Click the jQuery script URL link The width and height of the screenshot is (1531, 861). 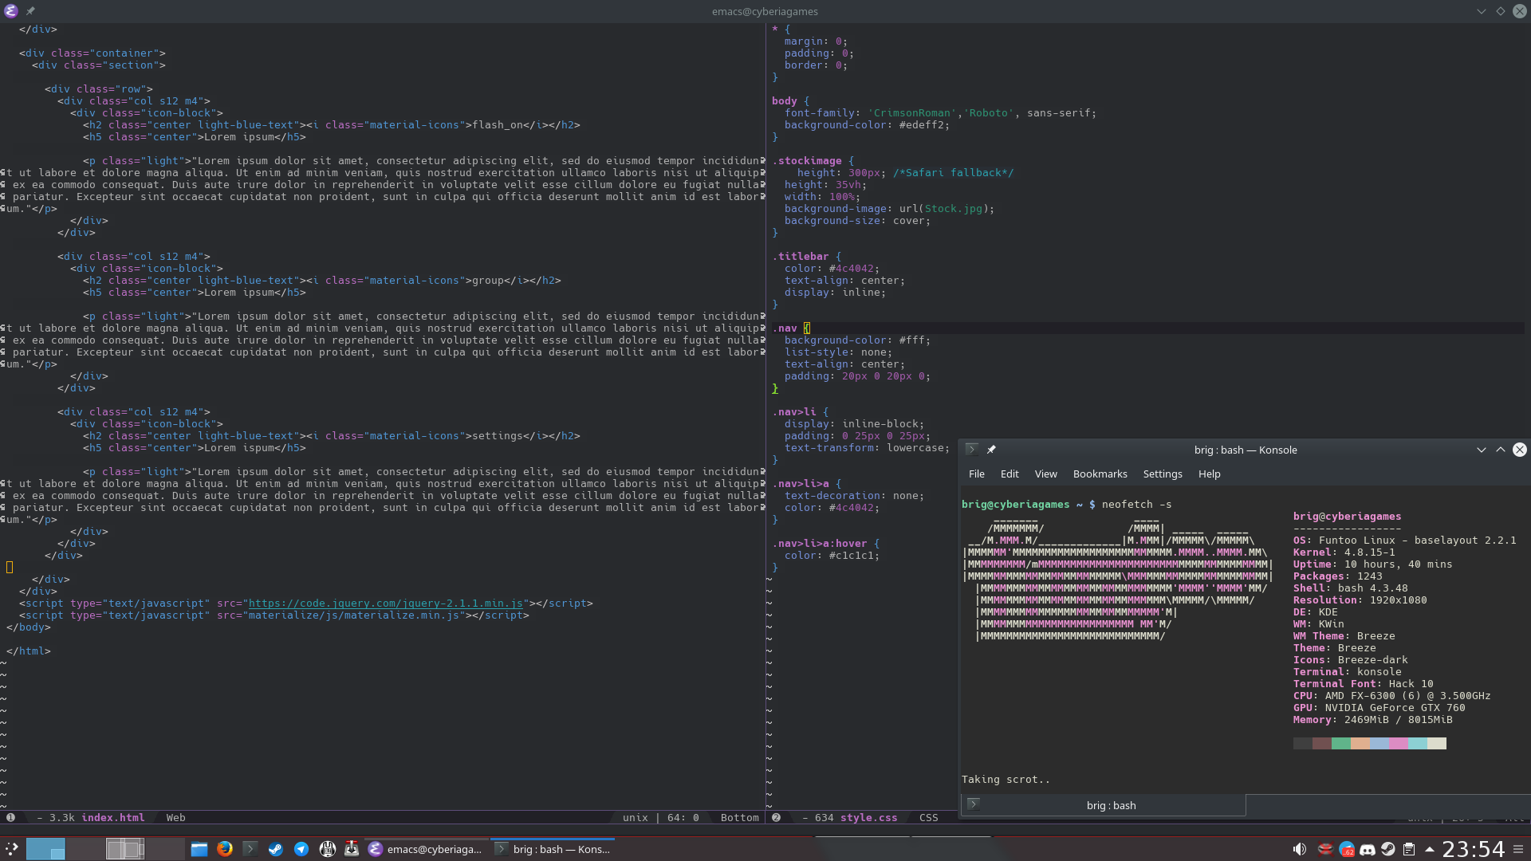(386, 603)
